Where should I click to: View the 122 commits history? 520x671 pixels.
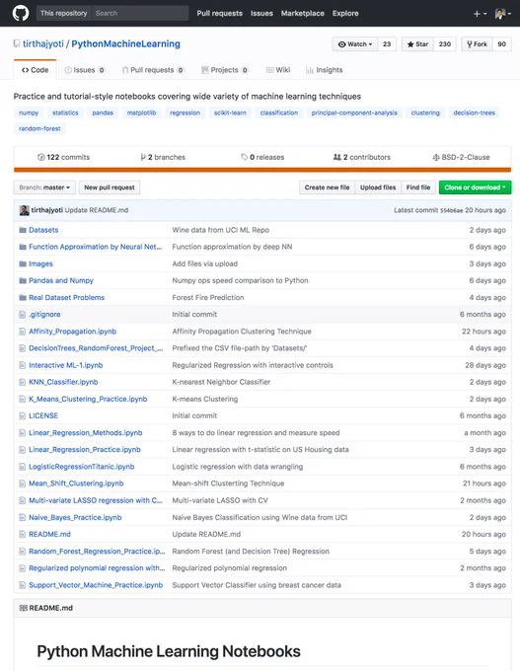(64, 157)
